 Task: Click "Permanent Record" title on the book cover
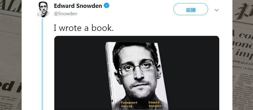click(x=129, y=104)
